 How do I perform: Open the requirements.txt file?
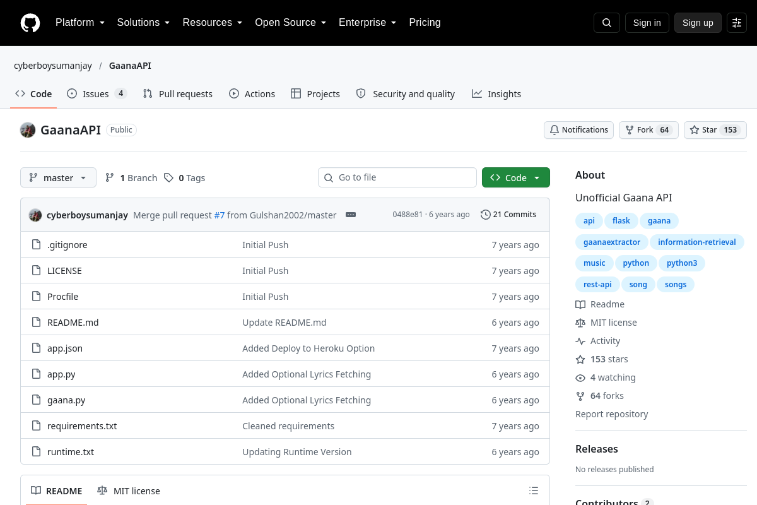tap(82, 426)
